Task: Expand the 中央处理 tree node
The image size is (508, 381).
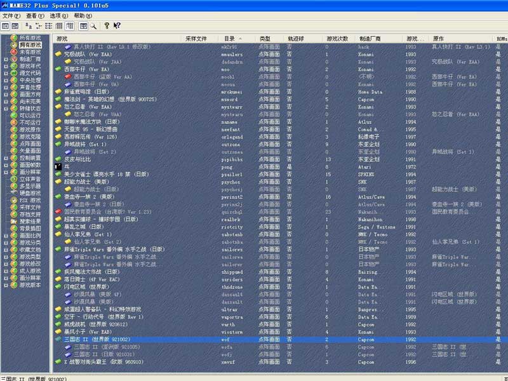Action: click(6, 81)
